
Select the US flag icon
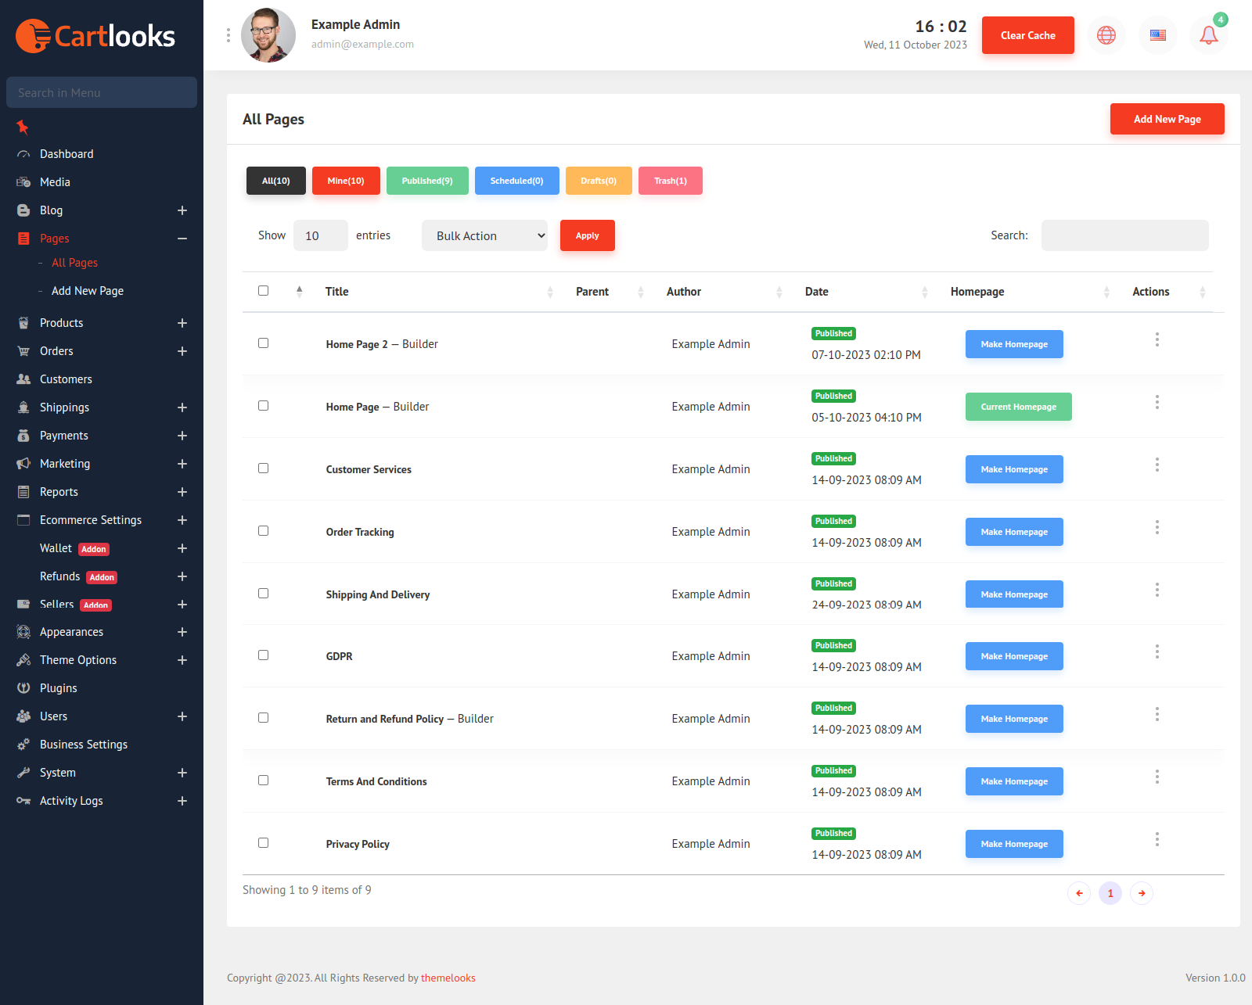1157,34
